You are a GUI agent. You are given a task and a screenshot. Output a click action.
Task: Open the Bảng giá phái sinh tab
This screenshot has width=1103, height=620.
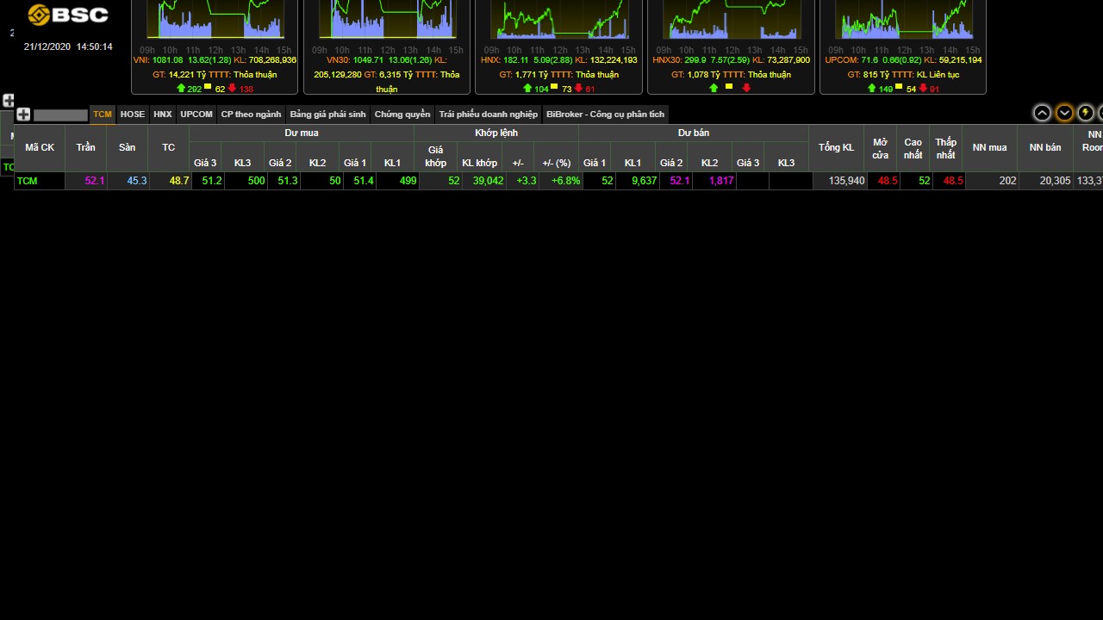(x=327, y=114)
